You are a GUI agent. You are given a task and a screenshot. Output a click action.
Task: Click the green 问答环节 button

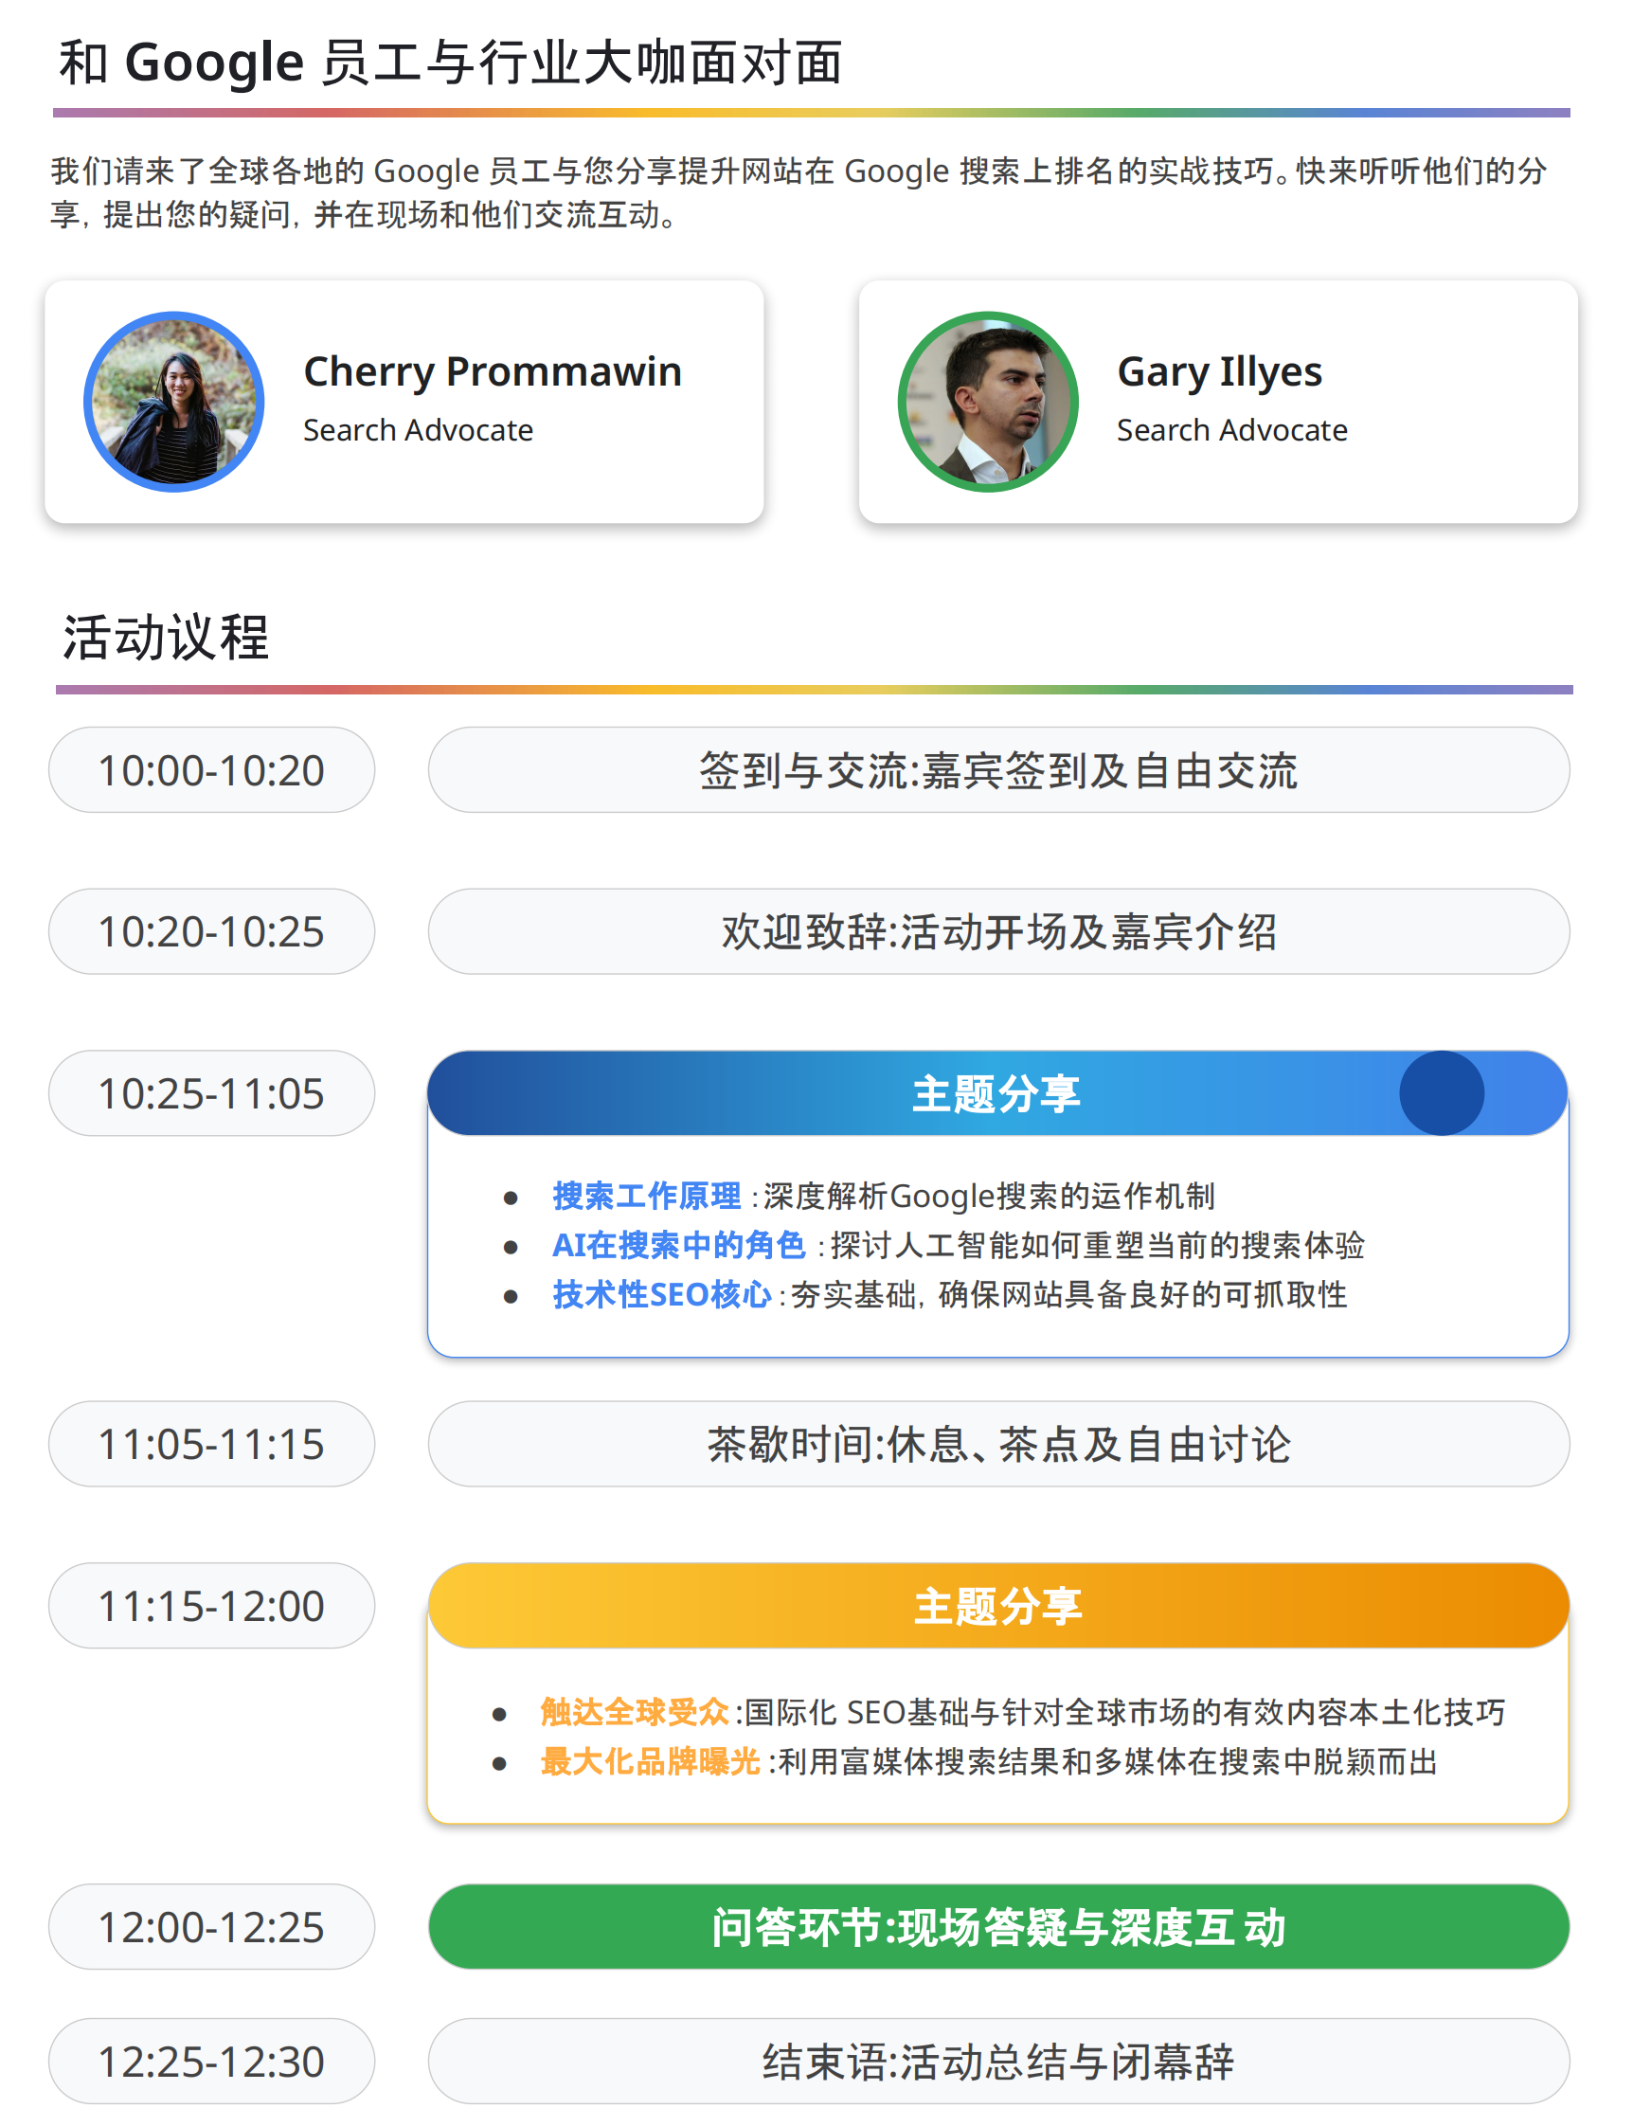click(x=998, y=1927)
